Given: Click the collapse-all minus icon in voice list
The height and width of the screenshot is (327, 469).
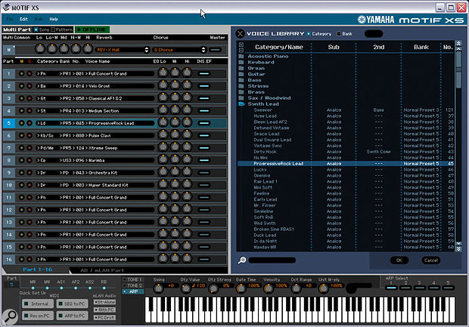Looking at the screenshot, I should (x=241, y=50).
